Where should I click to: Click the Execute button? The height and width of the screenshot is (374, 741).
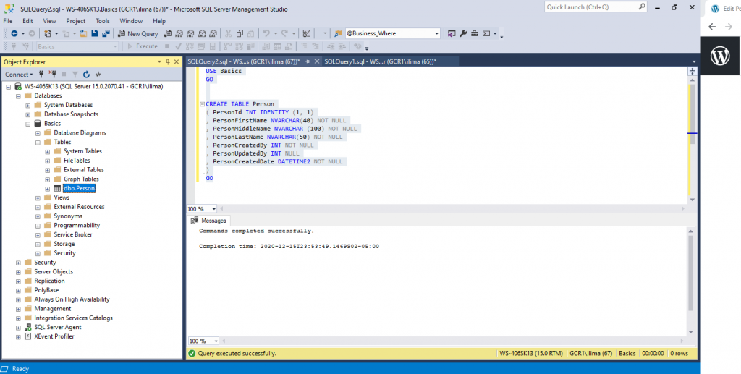(x=142, y=46)
